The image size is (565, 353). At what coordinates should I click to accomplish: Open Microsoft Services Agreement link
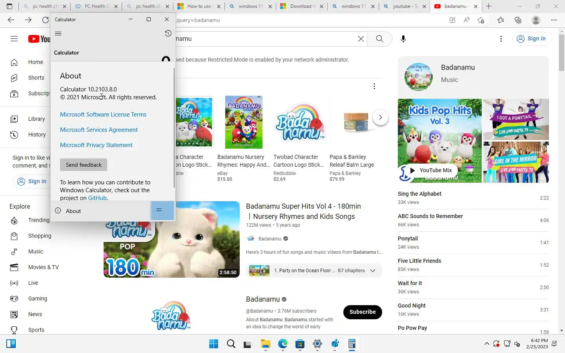99,130
